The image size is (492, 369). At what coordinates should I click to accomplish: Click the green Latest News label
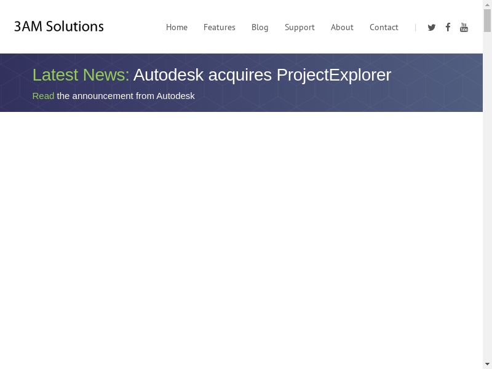coord(81,75)
